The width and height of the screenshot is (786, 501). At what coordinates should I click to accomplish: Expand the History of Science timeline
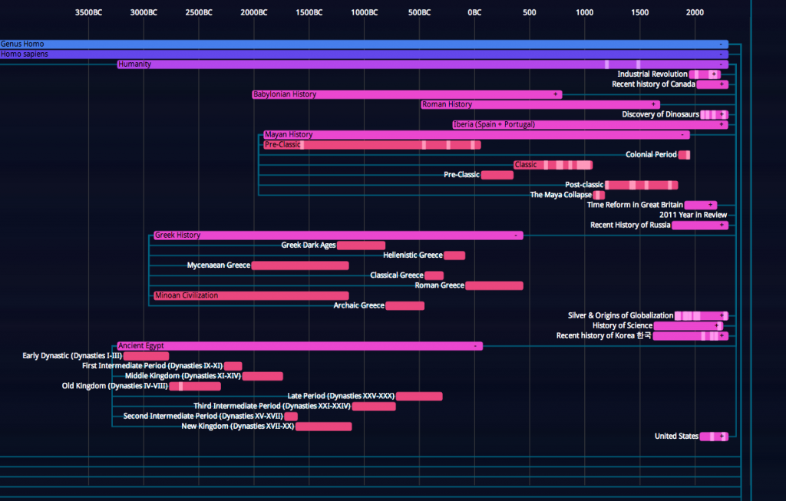[x=717, y=325]
